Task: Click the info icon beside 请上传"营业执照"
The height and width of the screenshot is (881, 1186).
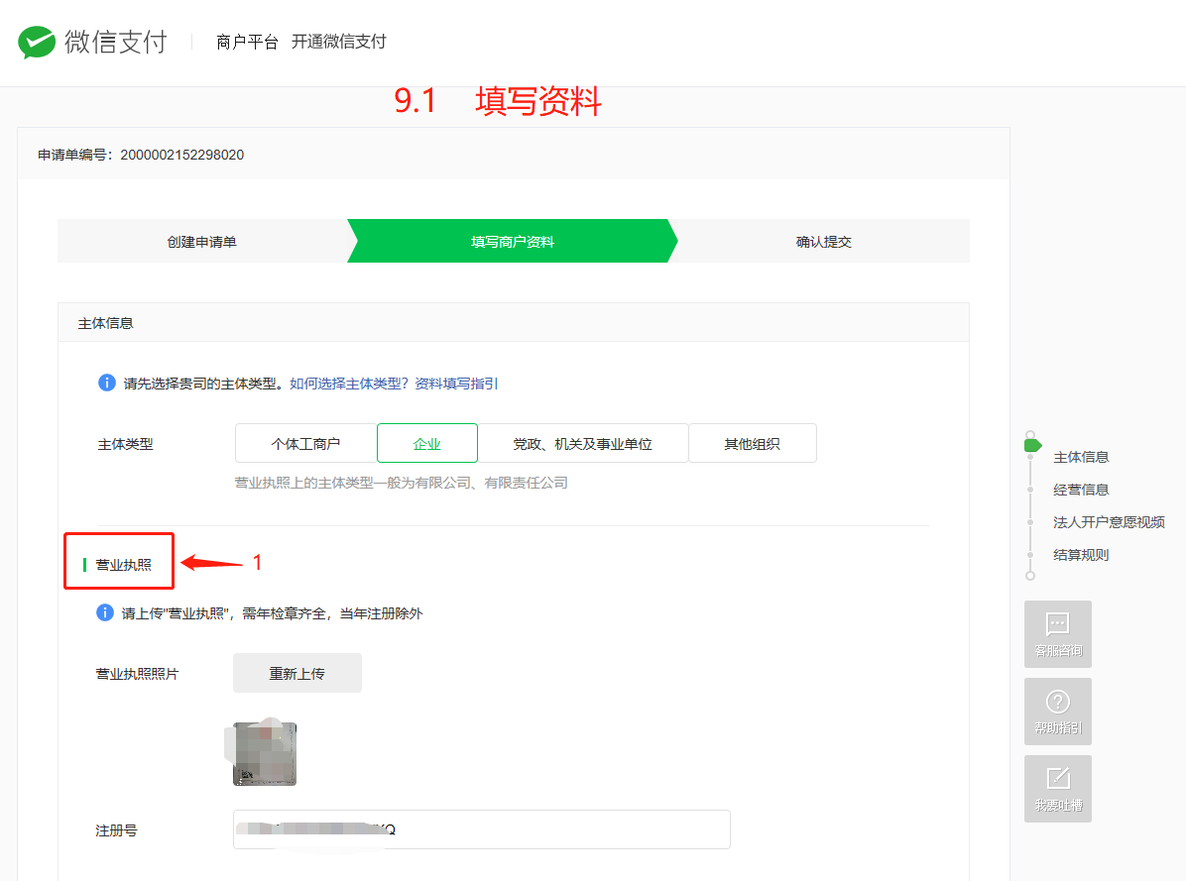Action: click(105, 613)
